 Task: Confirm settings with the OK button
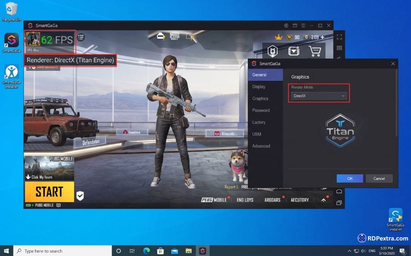pos(350,178)
